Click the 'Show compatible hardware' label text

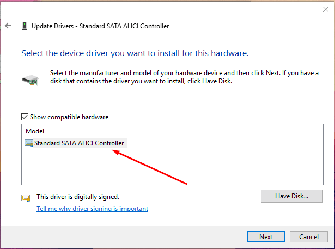coord(69,117)
